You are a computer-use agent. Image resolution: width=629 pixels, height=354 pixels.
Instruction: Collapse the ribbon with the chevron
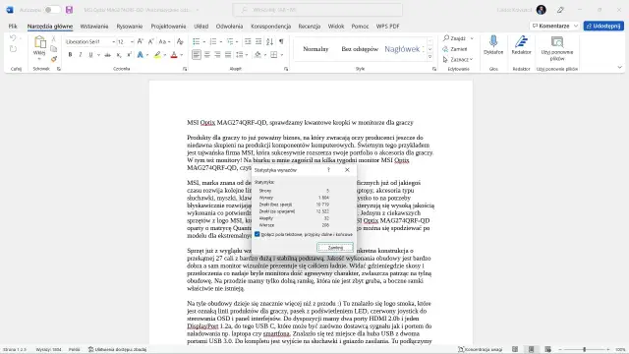pos(620,68)
